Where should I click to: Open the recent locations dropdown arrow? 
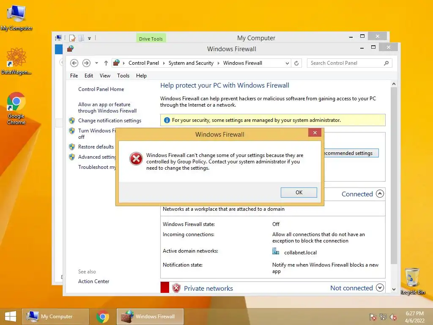[x=97, y=63]
